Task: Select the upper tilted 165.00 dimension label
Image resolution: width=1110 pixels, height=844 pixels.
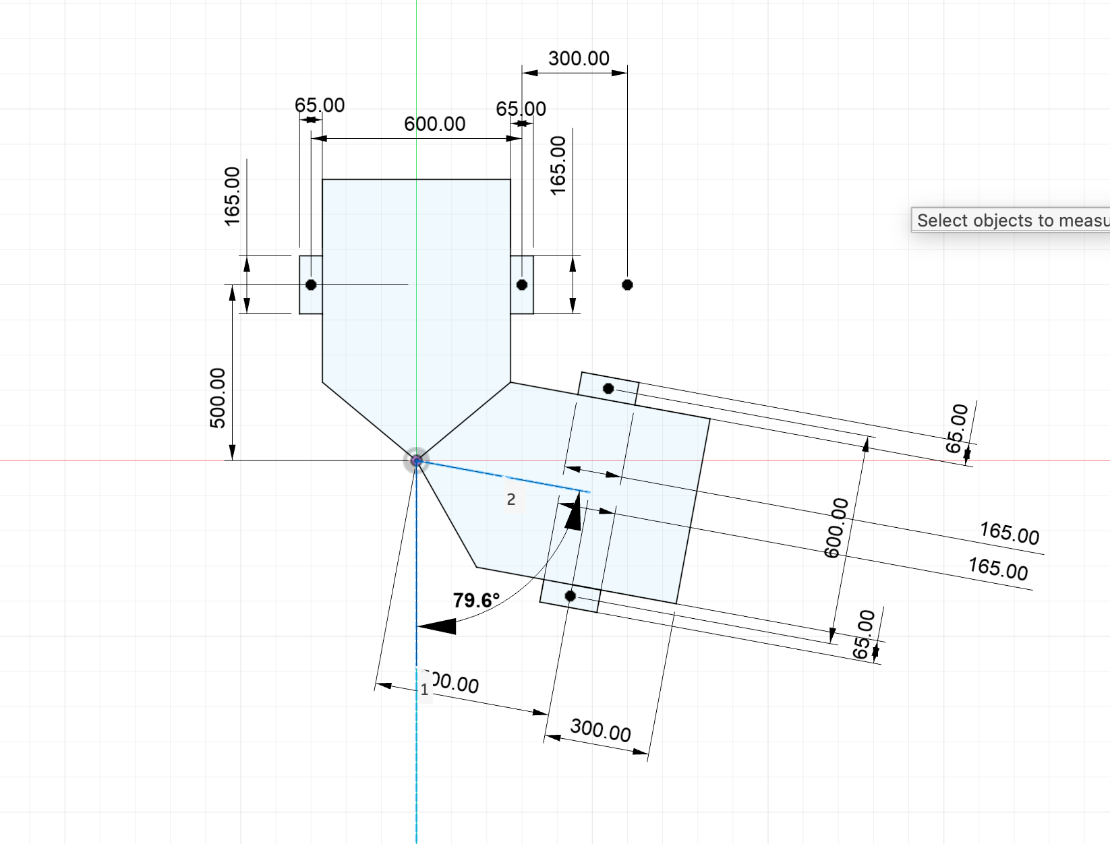Action: click(1010, 533)
